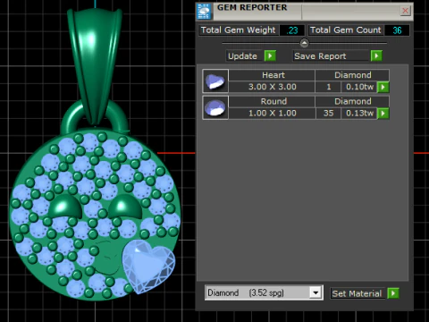Close the Gem Reporter panel
This screenshot has height=322, width=429.
coord(405,11)
